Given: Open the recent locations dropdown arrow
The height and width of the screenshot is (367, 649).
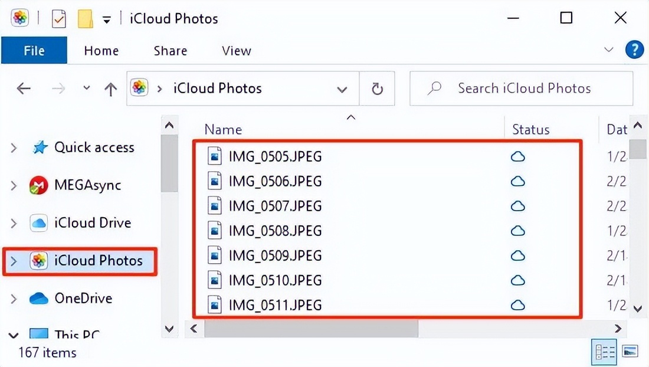Looking at the screenshot, I should coord(87,89).
